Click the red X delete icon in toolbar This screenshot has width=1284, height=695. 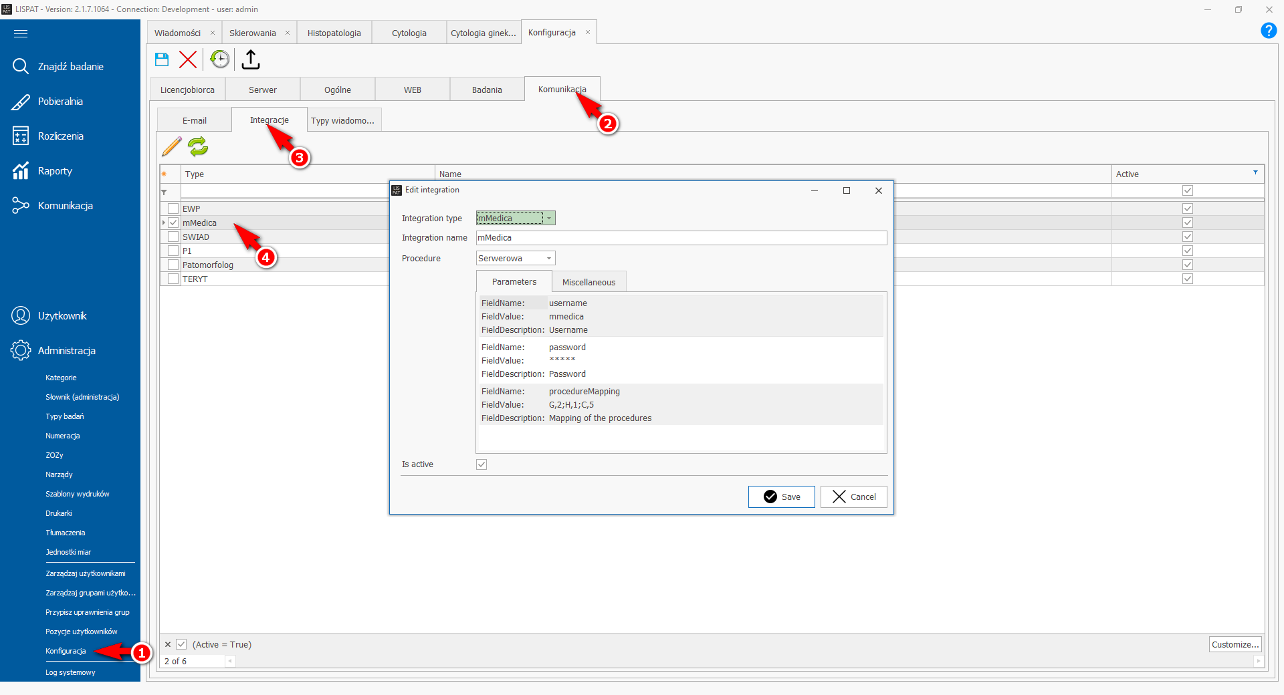pos(188,59)
